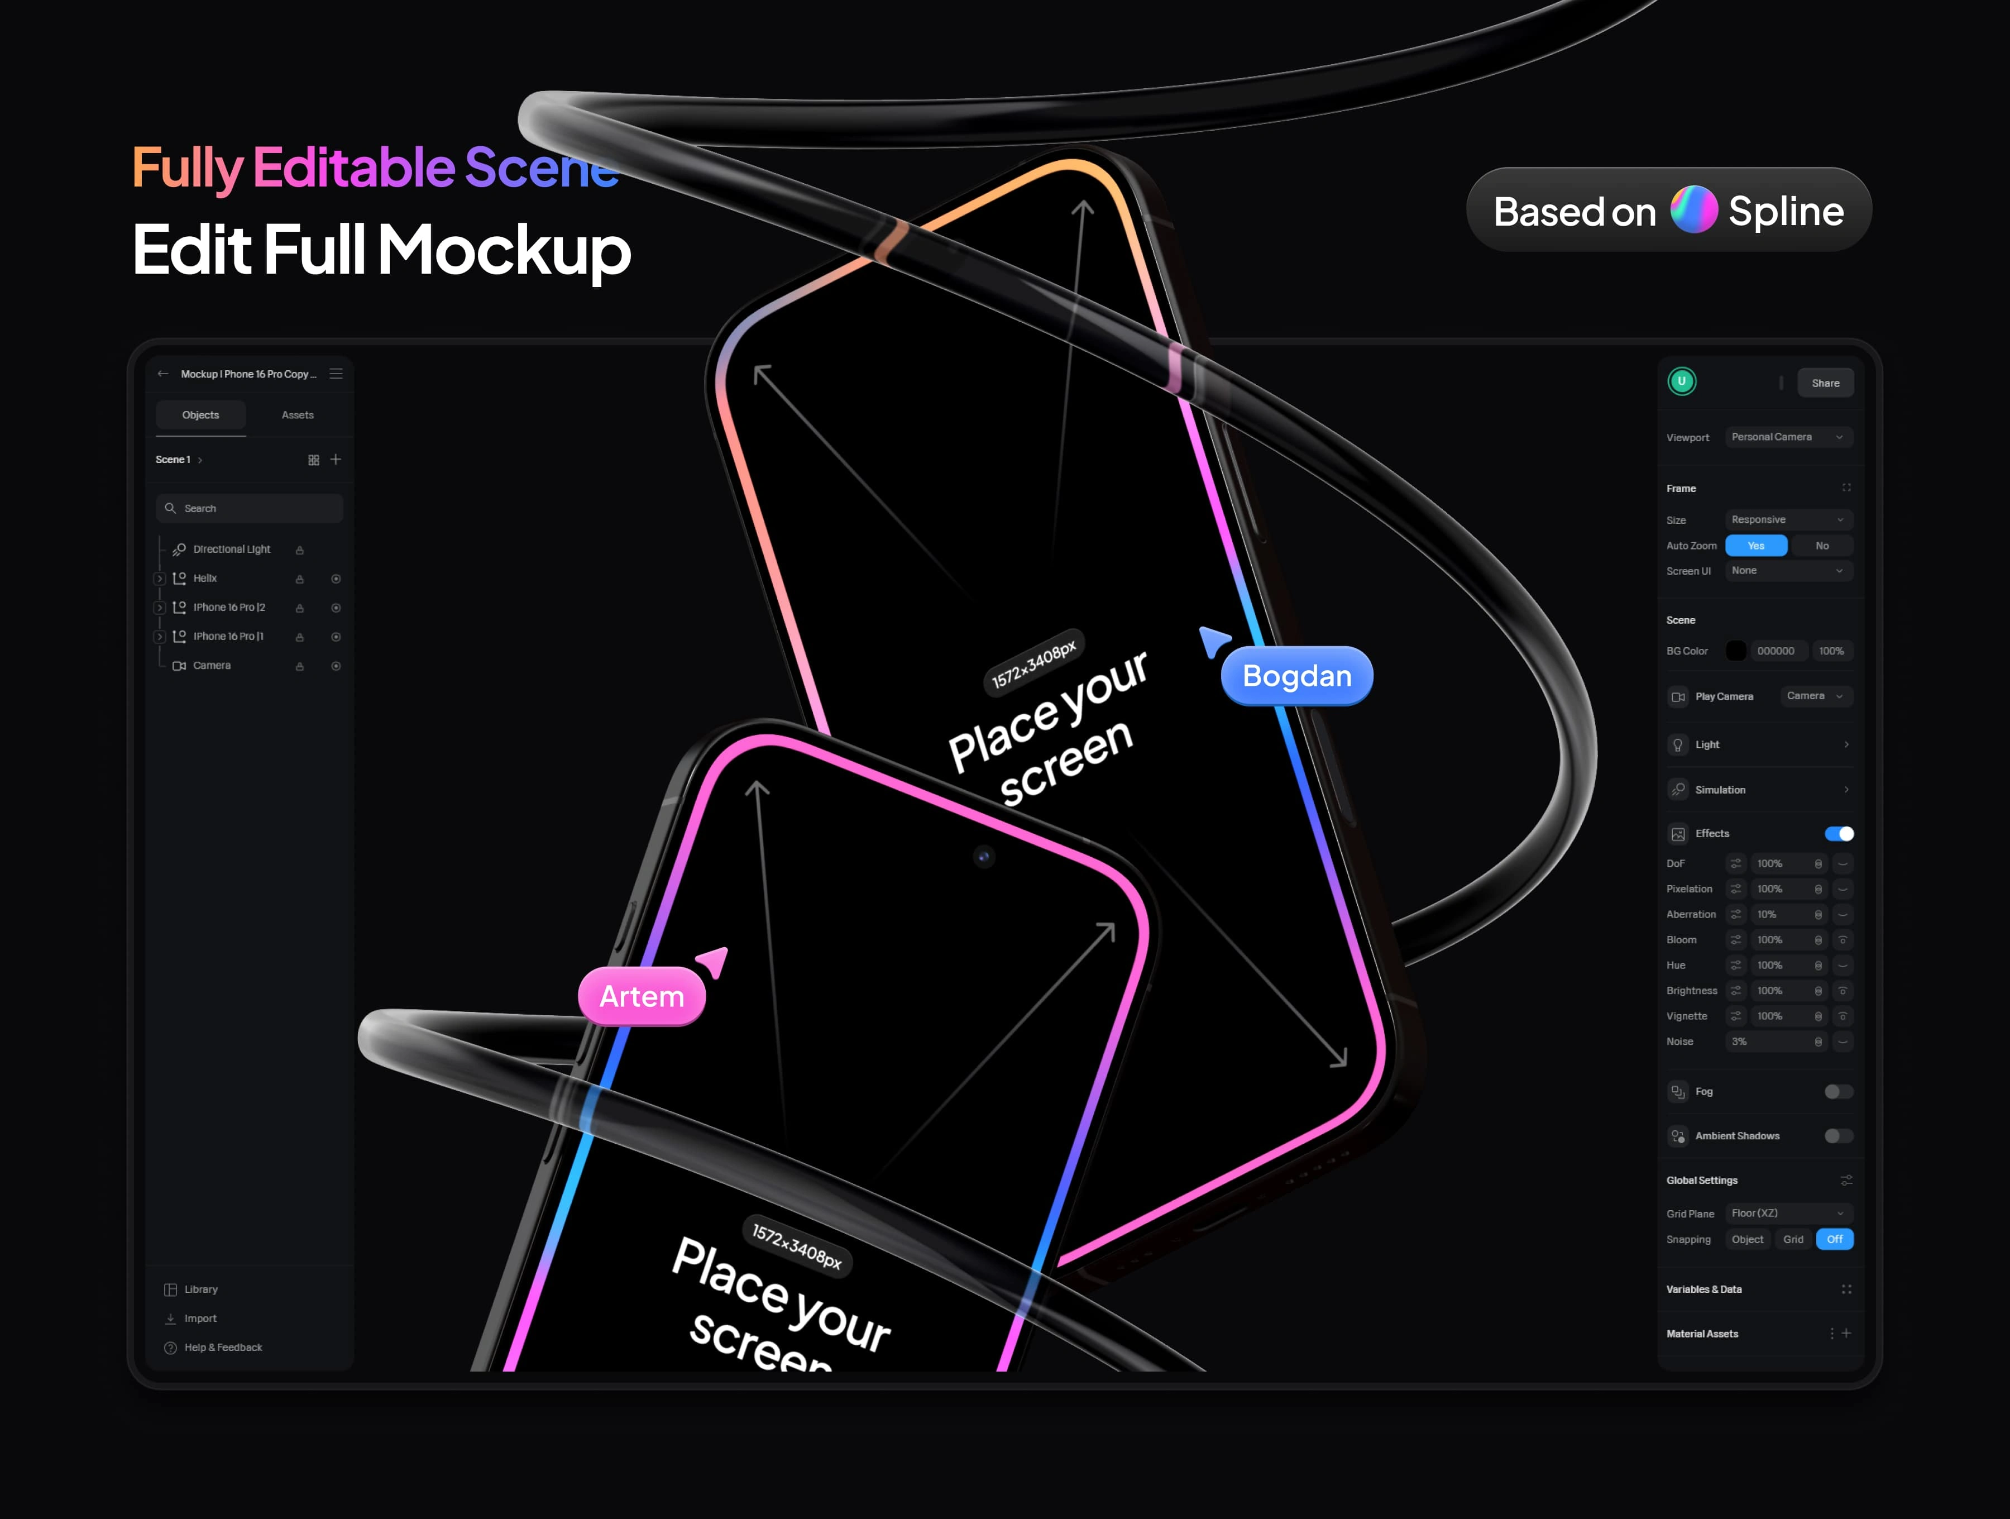Toggle the Effects switch off
This screenshot has height=1519, width=2010.
click(x=1839, y=834)
